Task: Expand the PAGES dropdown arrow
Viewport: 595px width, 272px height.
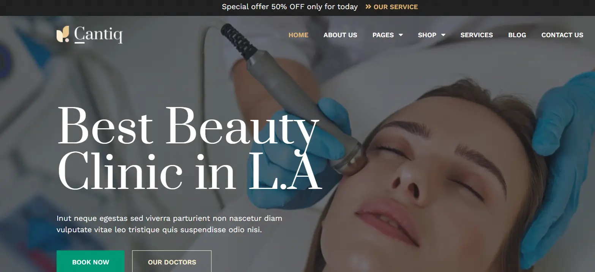Action: point(401,35)
